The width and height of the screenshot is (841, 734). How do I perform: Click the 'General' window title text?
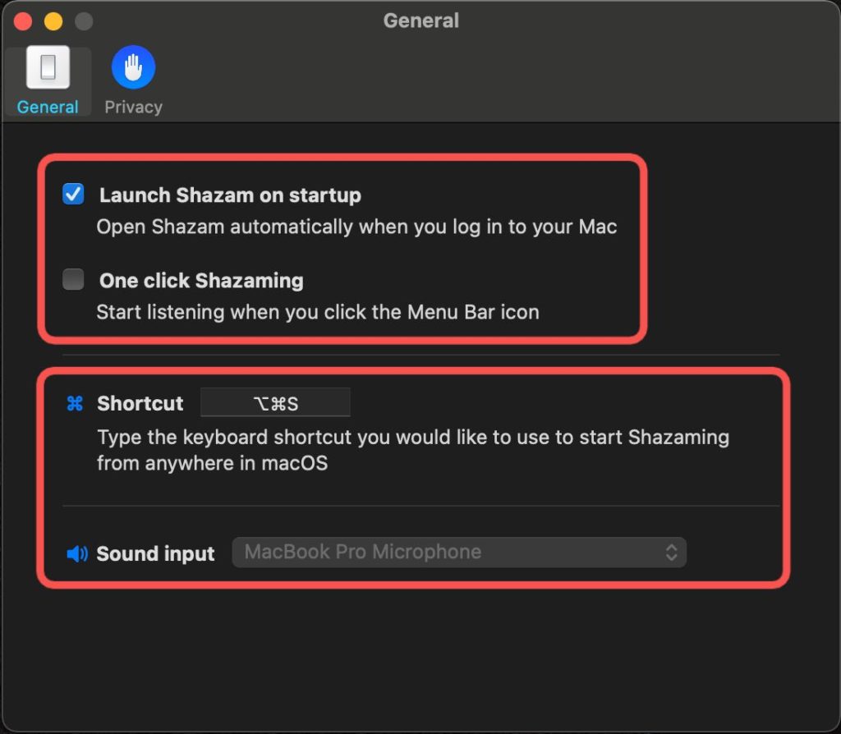point(421,21)
